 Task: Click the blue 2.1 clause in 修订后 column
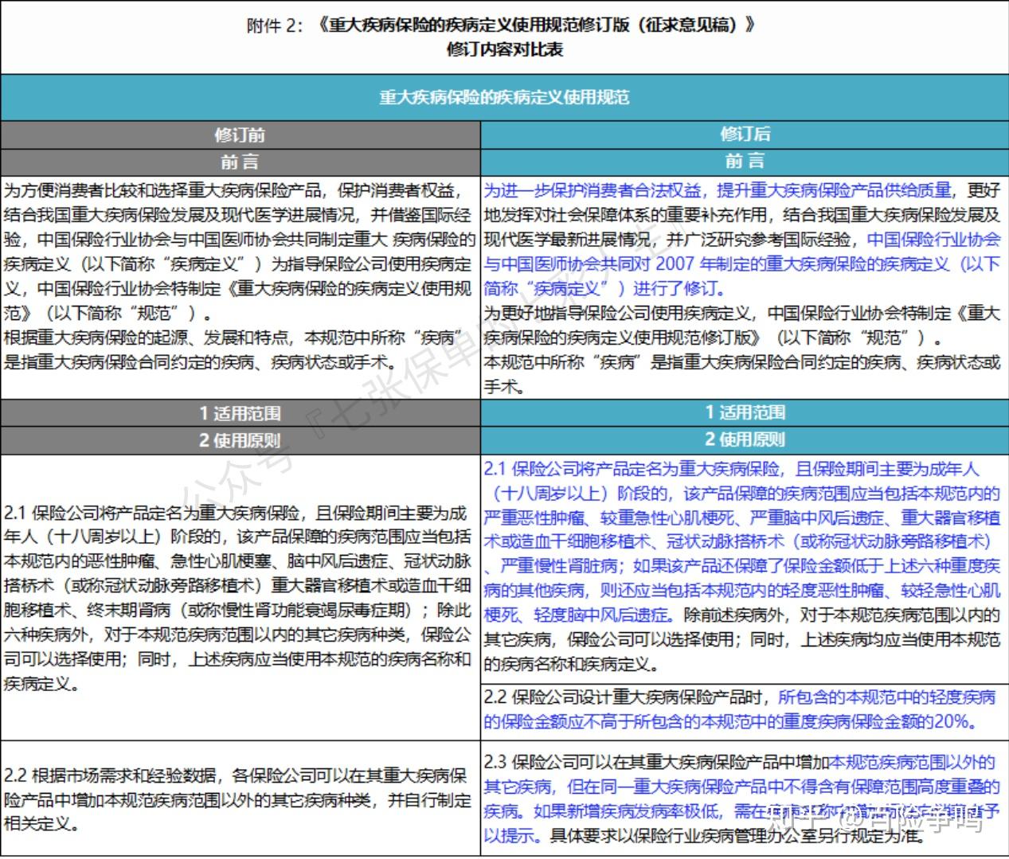tap(743, 566)
